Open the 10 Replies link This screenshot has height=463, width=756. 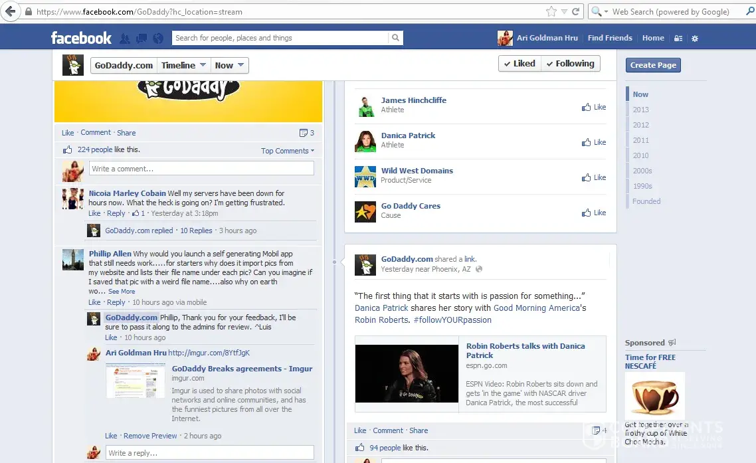click(x=196, y=231)
